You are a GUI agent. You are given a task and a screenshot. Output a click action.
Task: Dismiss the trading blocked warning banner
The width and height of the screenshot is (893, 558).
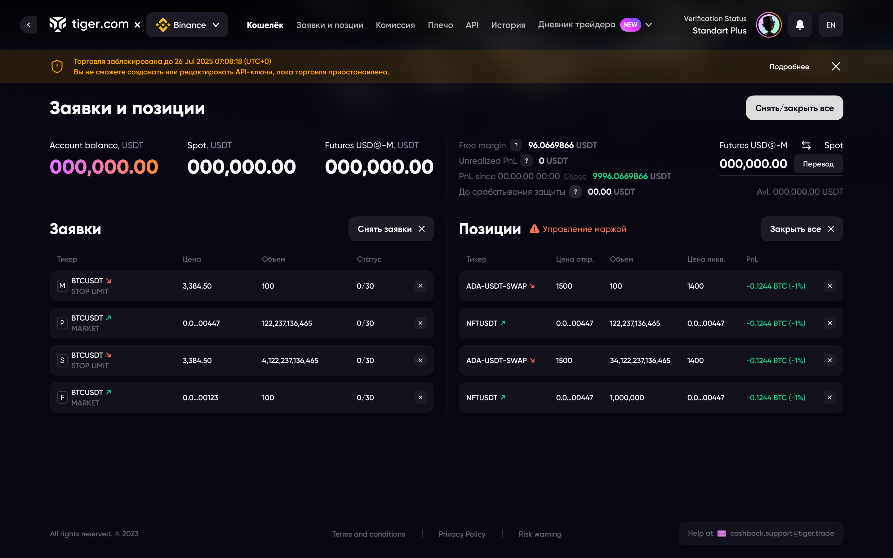point(836,66)
